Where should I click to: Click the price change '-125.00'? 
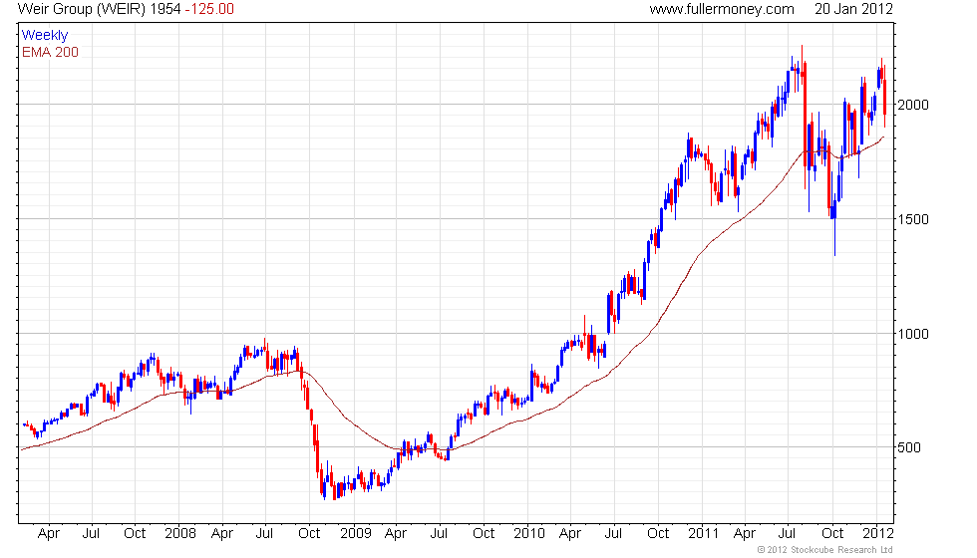(209, 9)
